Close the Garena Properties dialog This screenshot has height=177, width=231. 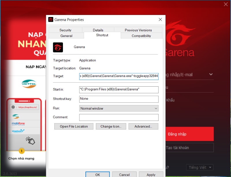click(160, 20)
